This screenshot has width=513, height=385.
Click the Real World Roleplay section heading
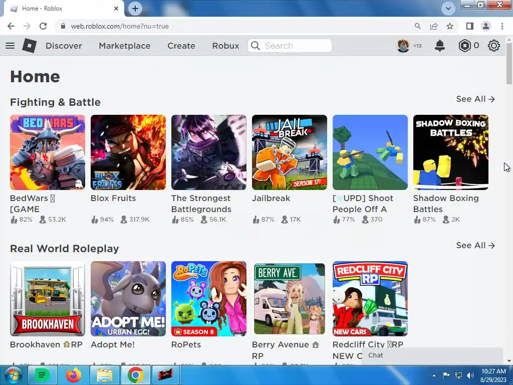click(65, 249)
